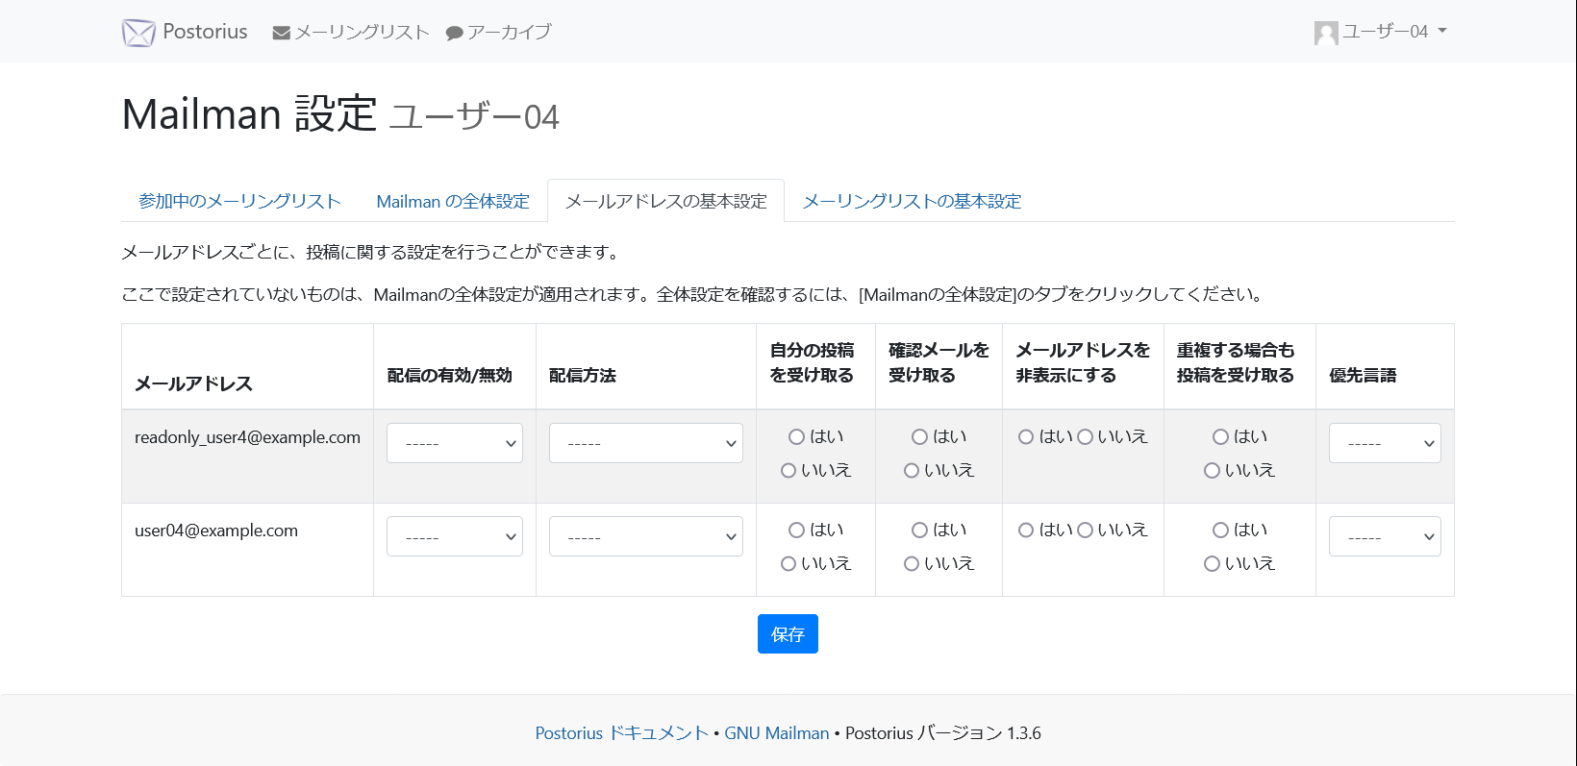This screenshot has height=766, width=1577.
Task: Open the ユーザー04 account dropdown
Action: click(x=1381, y=32)
